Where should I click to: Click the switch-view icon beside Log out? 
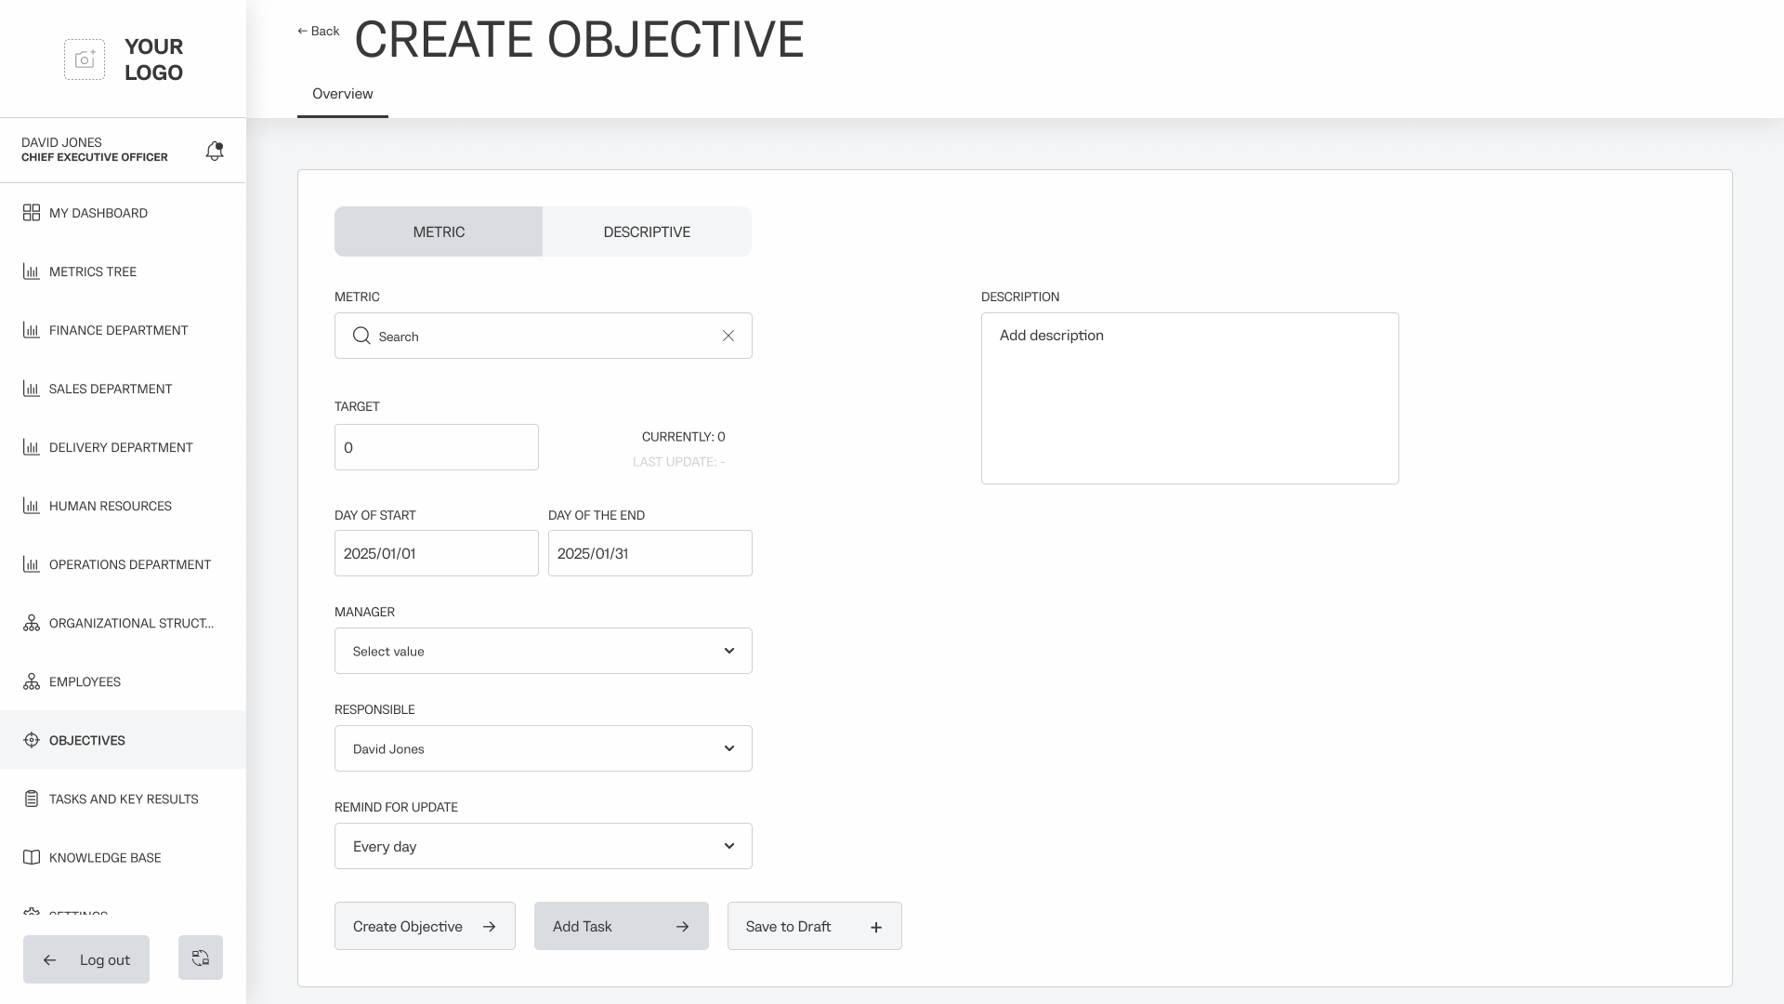201,958
